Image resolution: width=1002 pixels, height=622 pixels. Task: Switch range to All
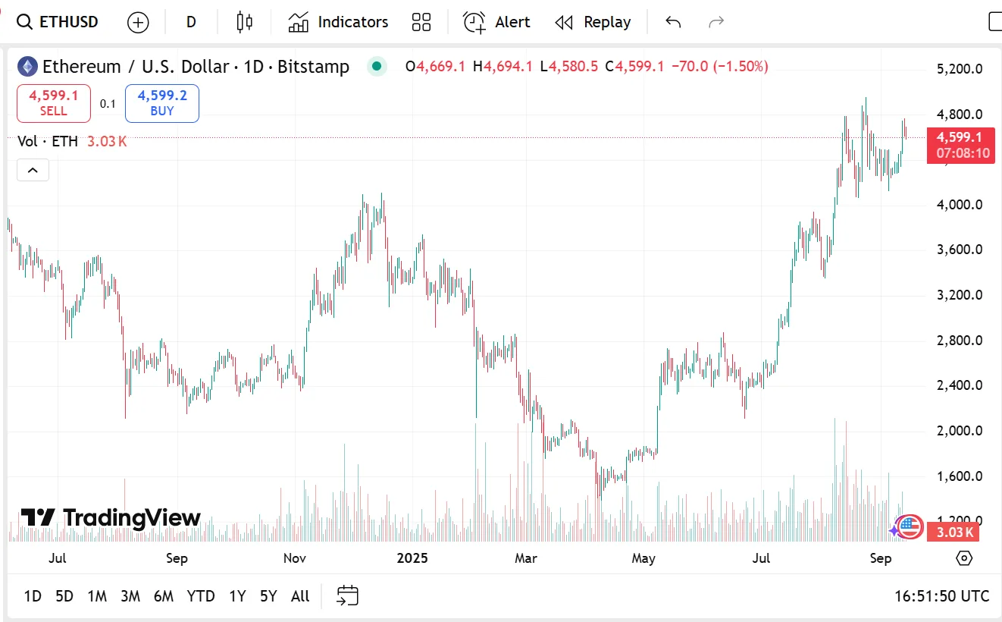(x=300, y=596)
